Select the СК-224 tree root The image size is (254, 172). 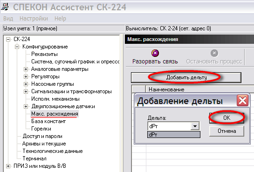pyautogui.click(x=22, y=39)
